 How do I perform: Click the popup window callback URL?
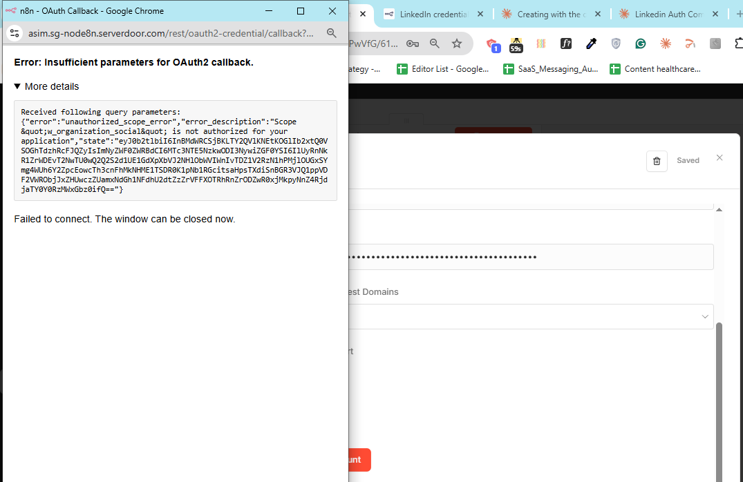[x=171, y=33]
